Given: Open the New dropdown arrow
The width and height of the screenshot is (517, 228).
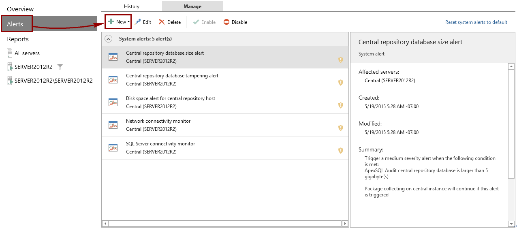Looking at the screenshot, I should point(128,22).
